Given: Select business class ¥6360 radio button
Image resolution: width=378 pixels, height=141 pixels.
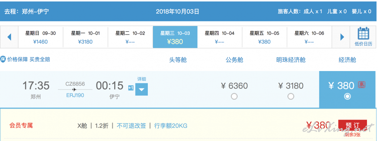Looking at the screenshot, I should click(234, 96).
